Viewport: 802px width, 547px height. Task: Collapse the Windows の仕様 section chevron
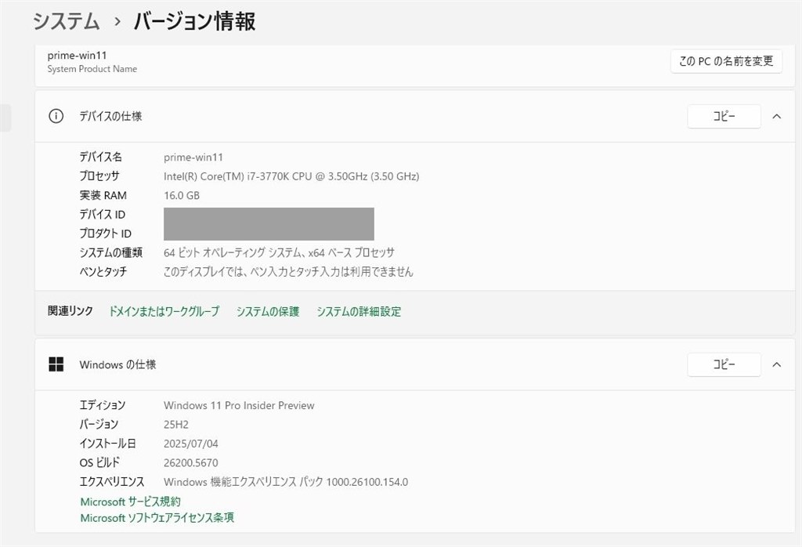click(x=776, y=364)
